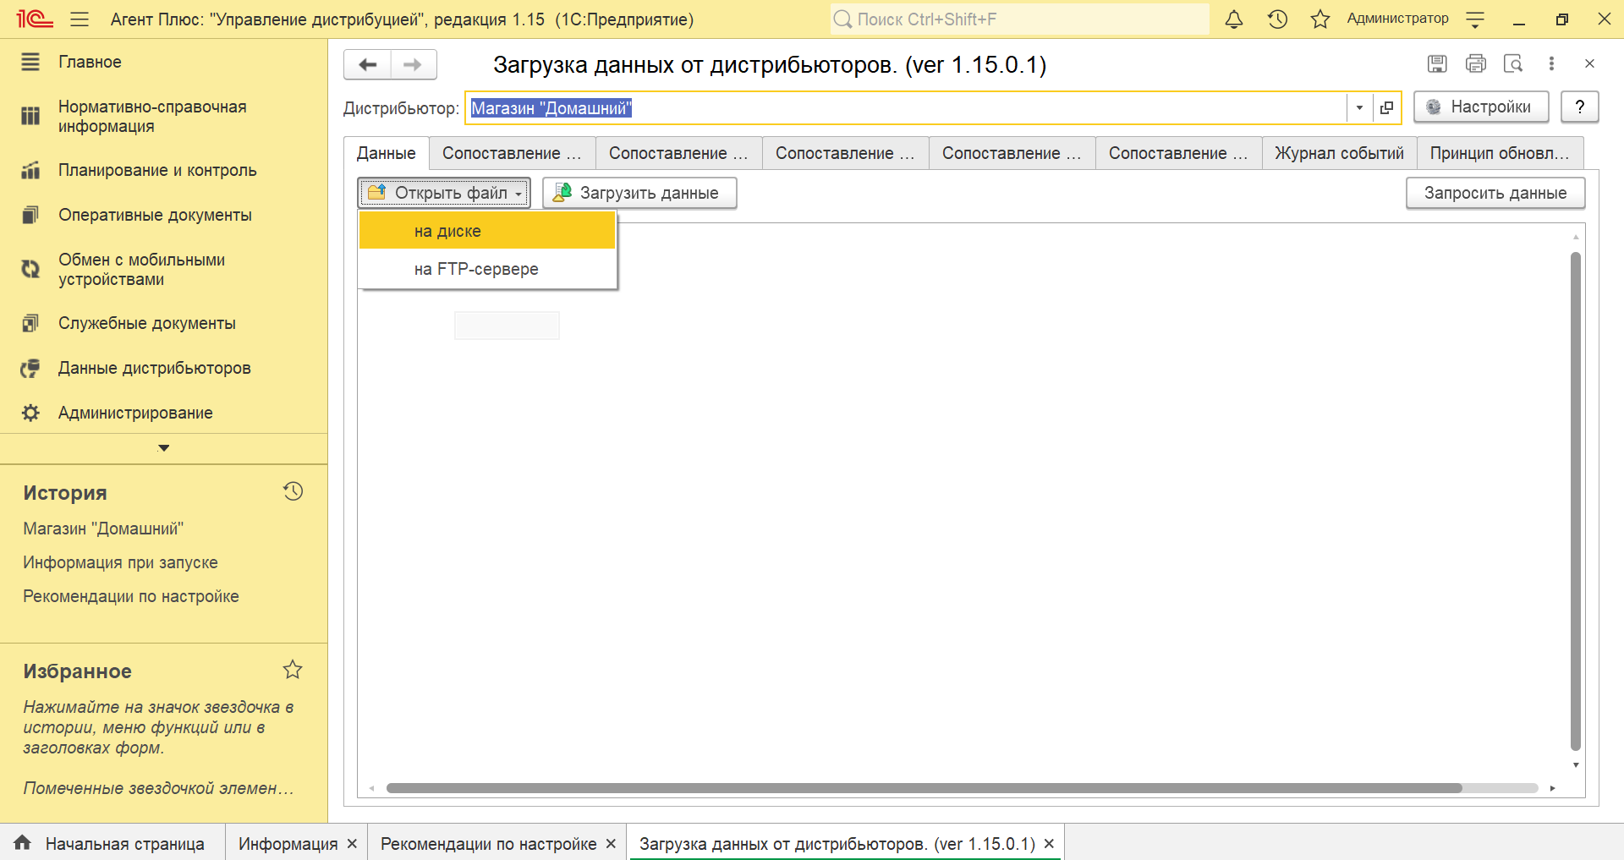Viewport: 1624px width, 860px height.
Task: Click the 1C logo icon
Action: pyautogui.click(x=34, y=19)
